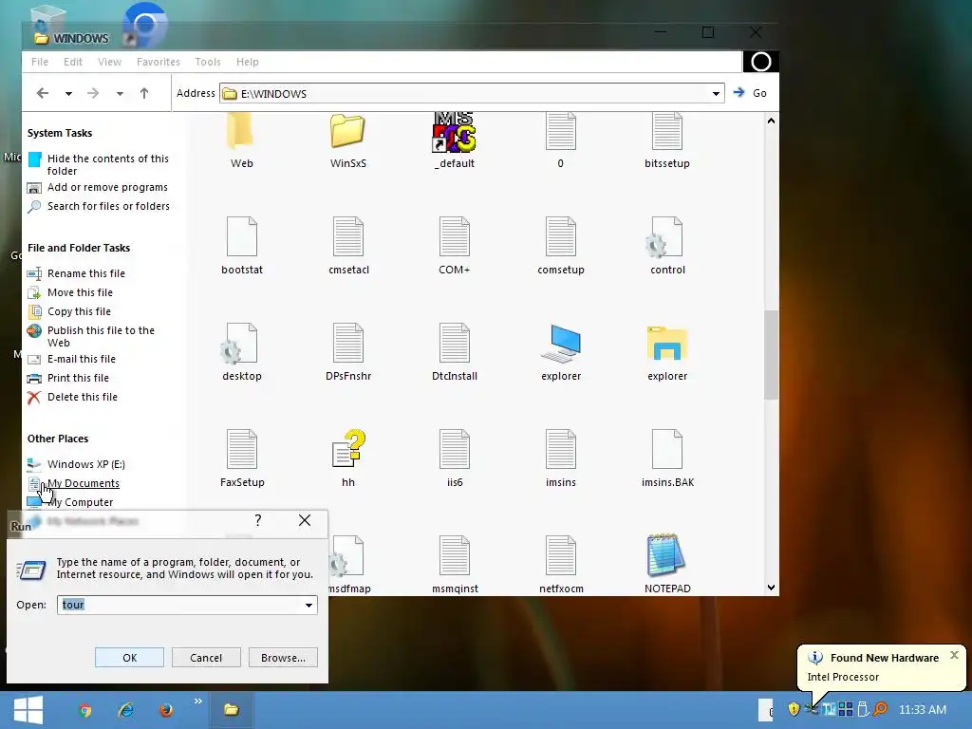The image size is (972, 729).
Task: Open the File menu
Action: click(x=40, y=62)
